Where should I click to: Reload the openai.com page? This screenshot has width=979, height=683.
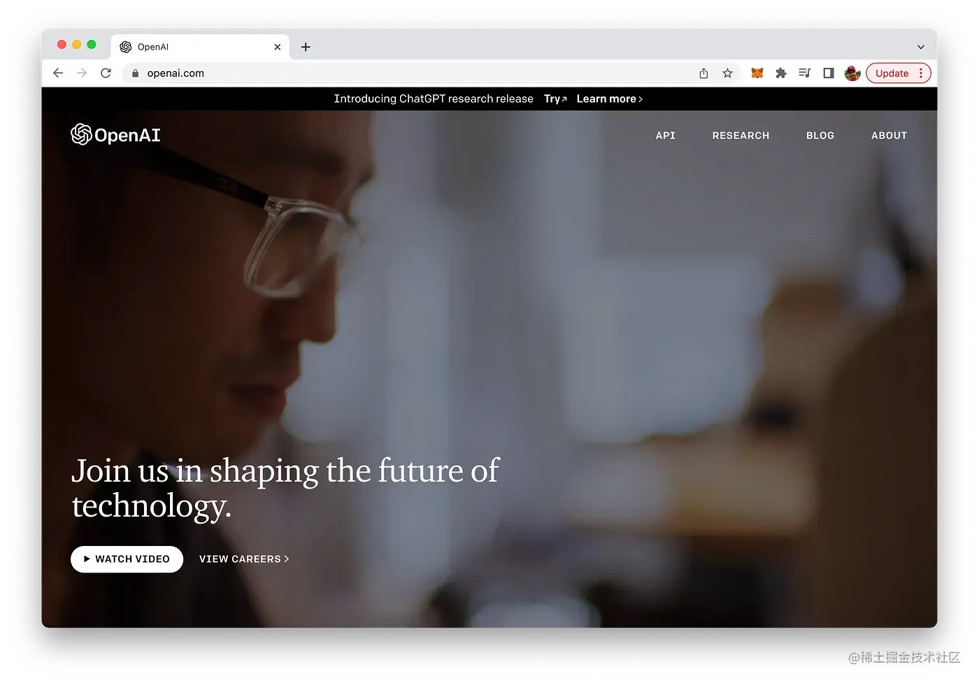pos(106,73)
